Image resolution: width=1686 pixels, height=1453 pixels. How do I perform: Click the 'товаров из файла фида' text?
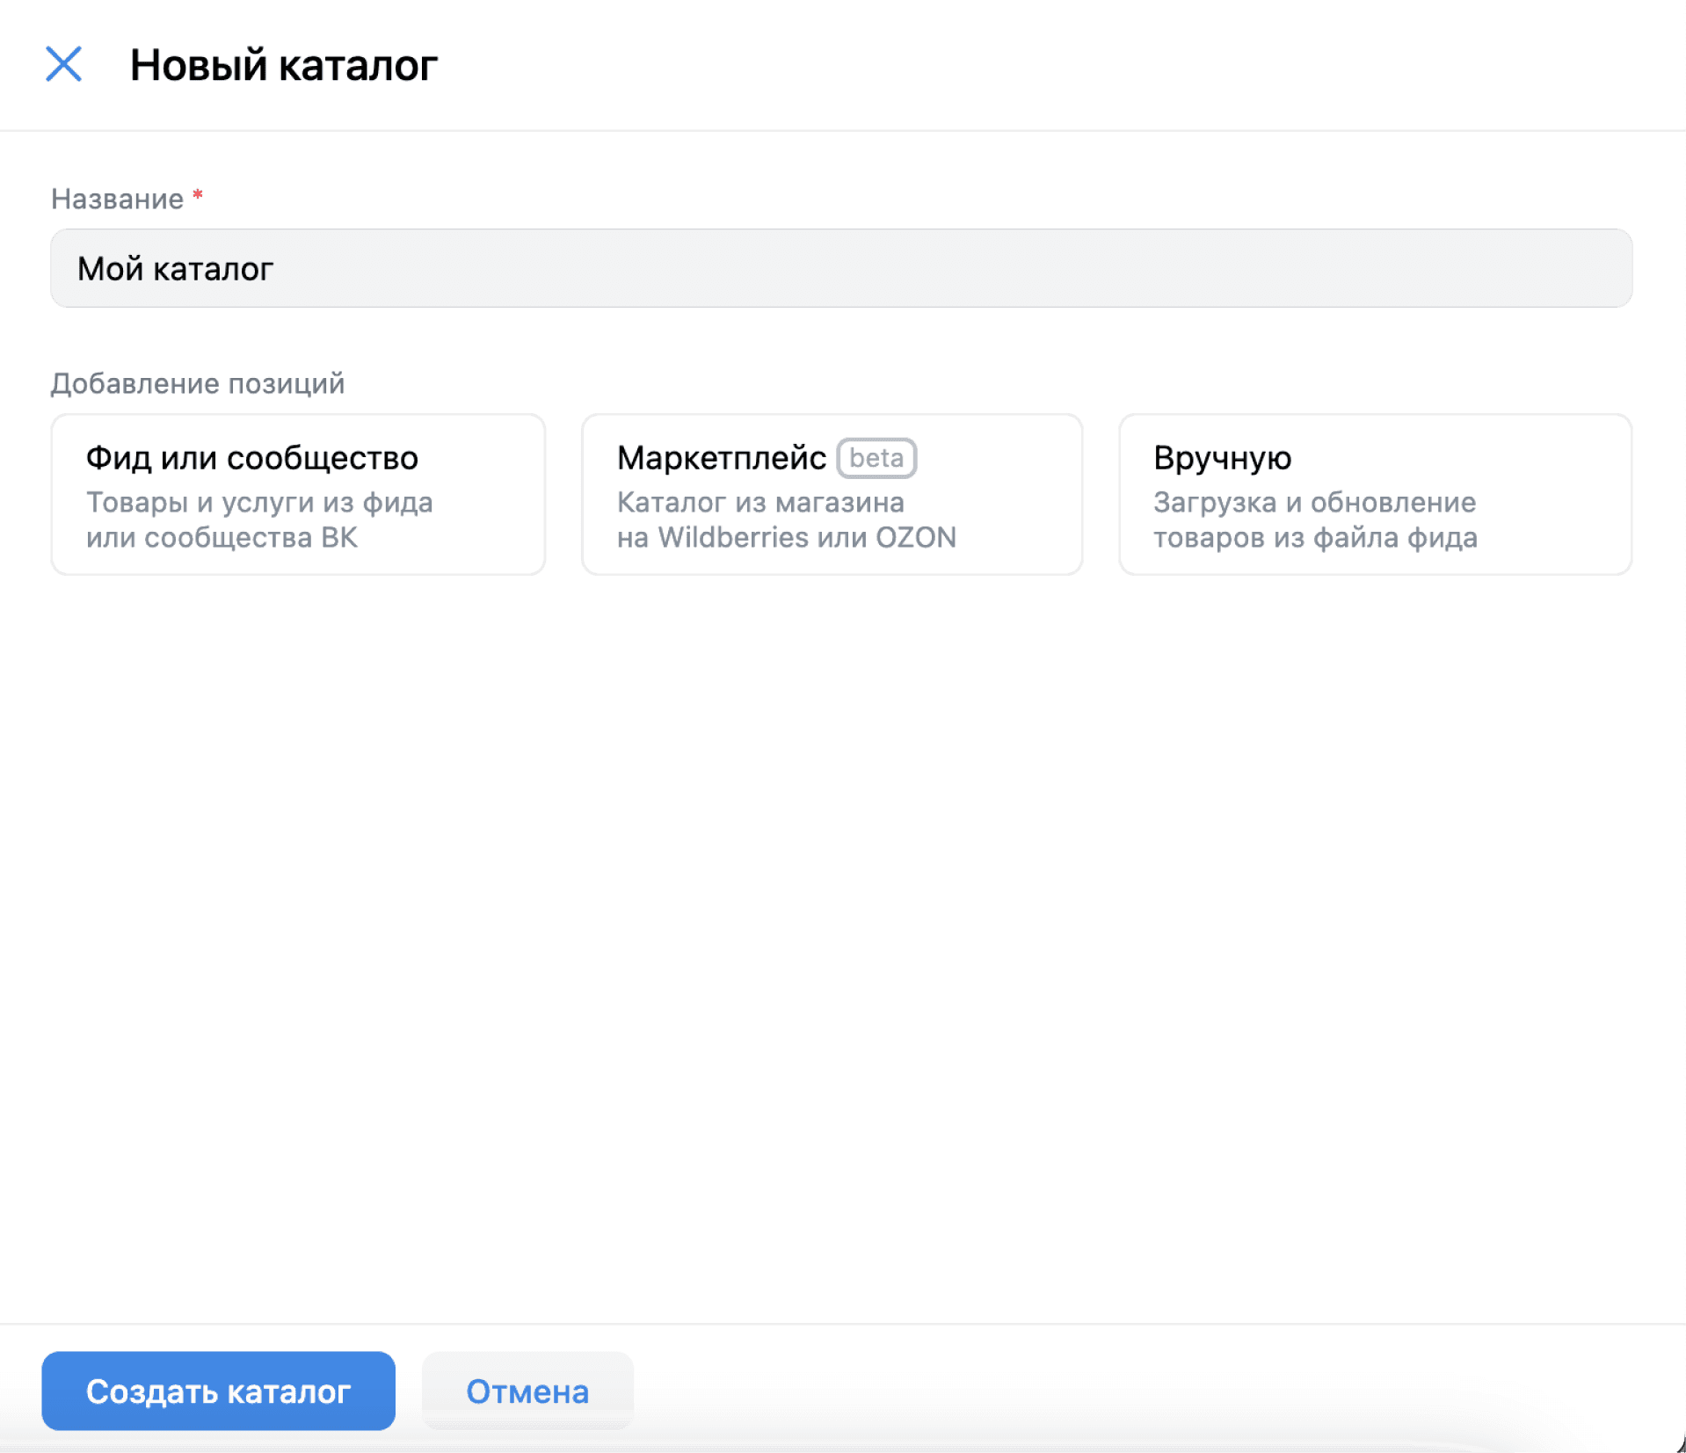point(1314,537)
